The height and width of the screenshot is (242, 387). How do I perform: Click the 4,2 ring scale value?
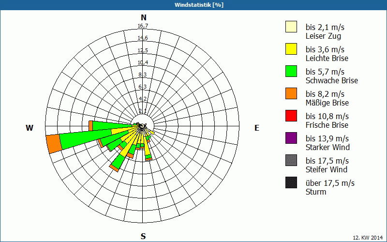[143, 99]
